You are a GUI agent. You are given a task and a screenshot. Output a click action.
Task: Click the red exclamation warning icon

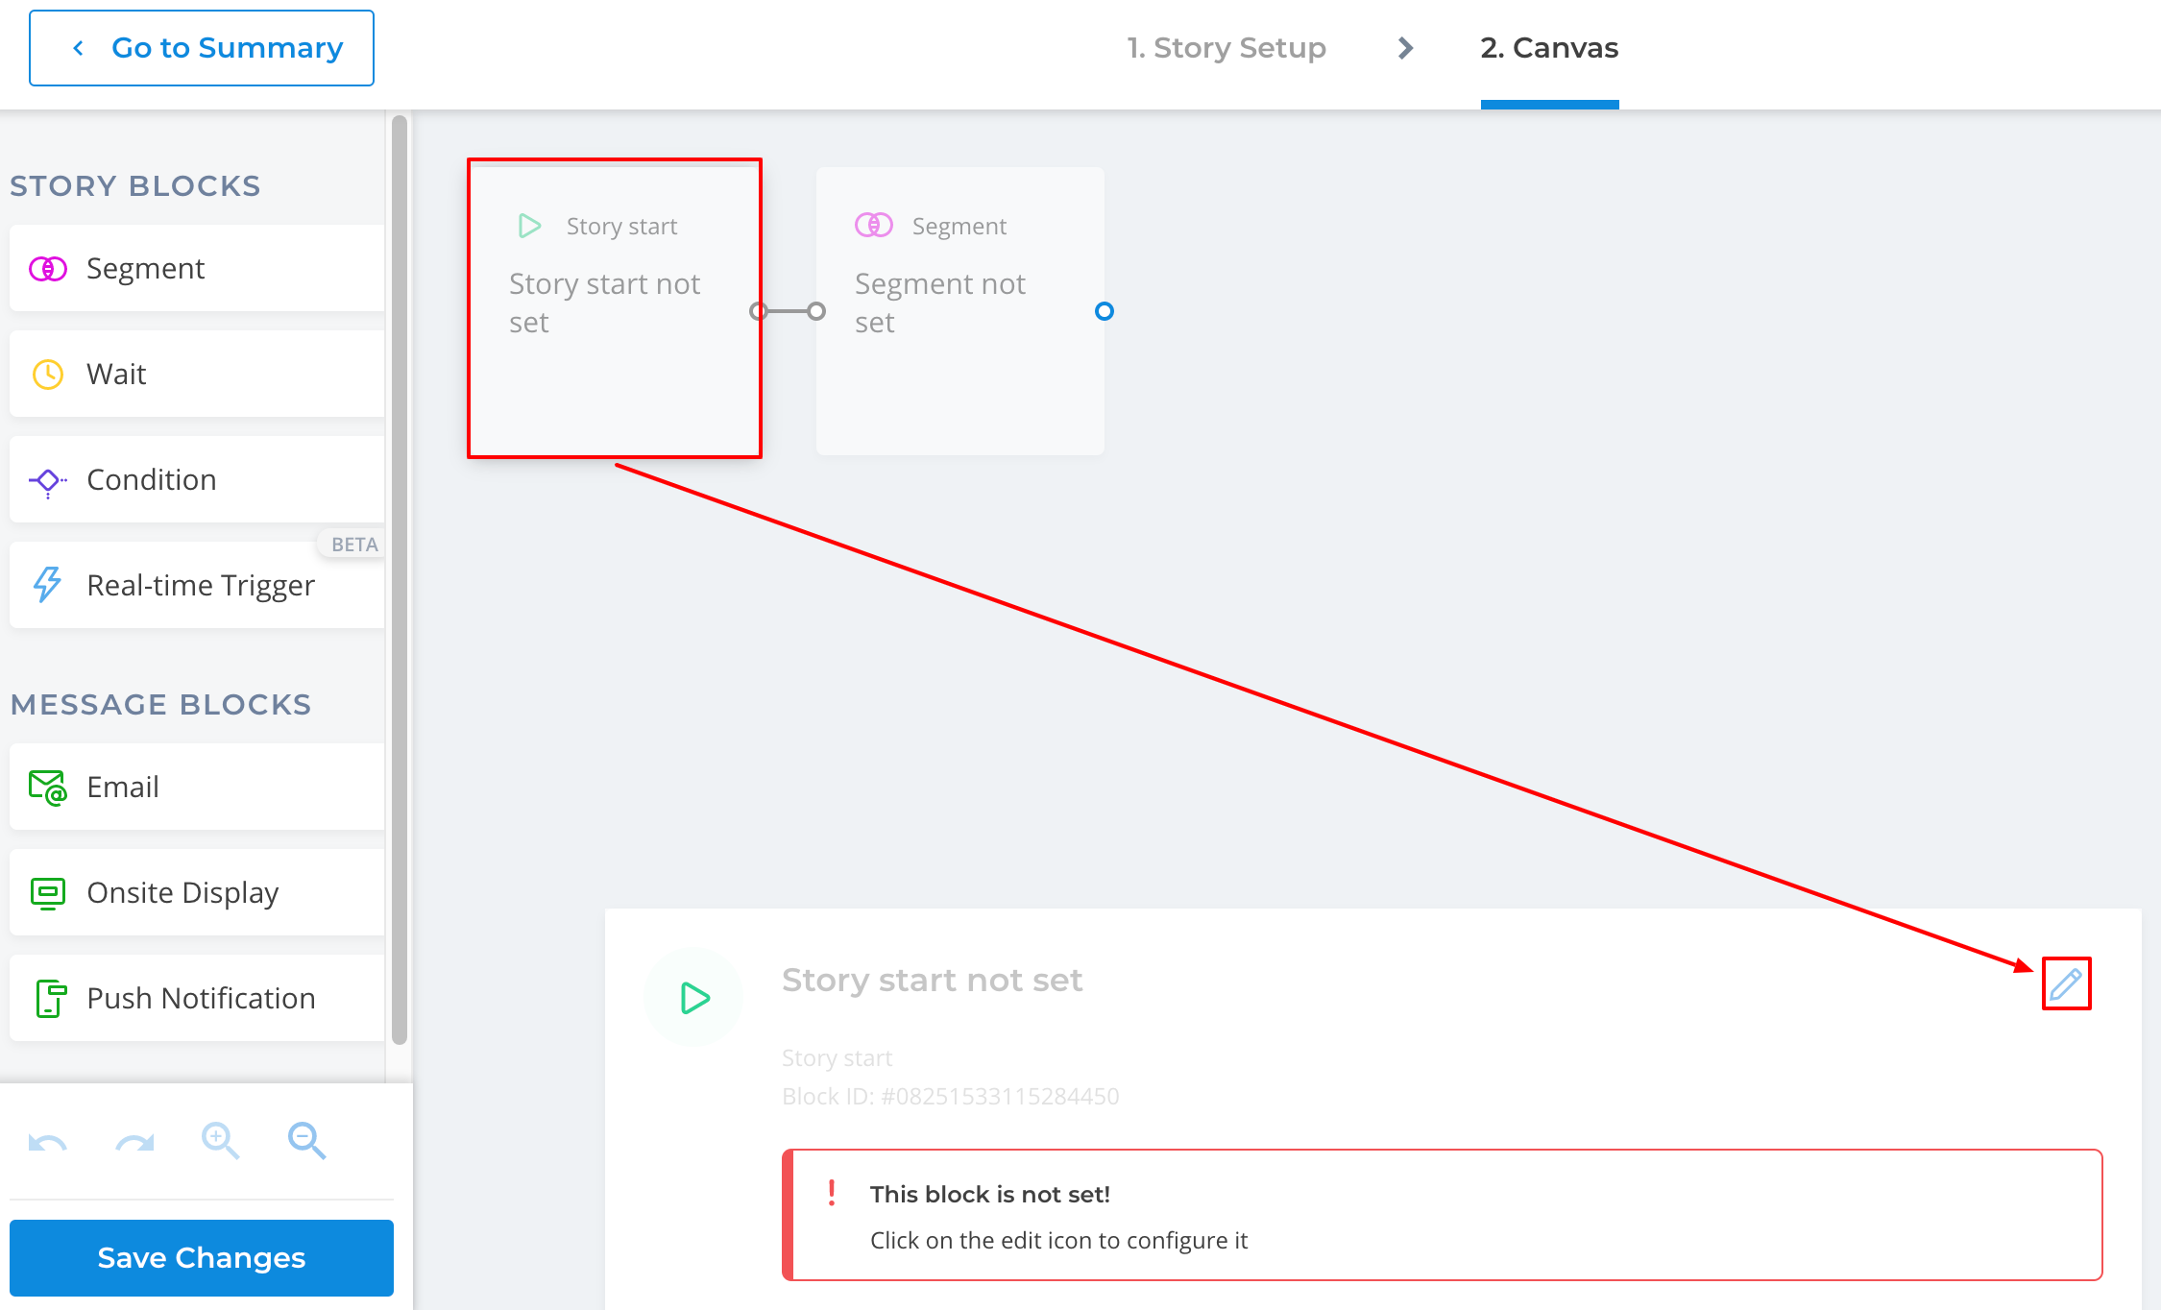click(832, 1194)
